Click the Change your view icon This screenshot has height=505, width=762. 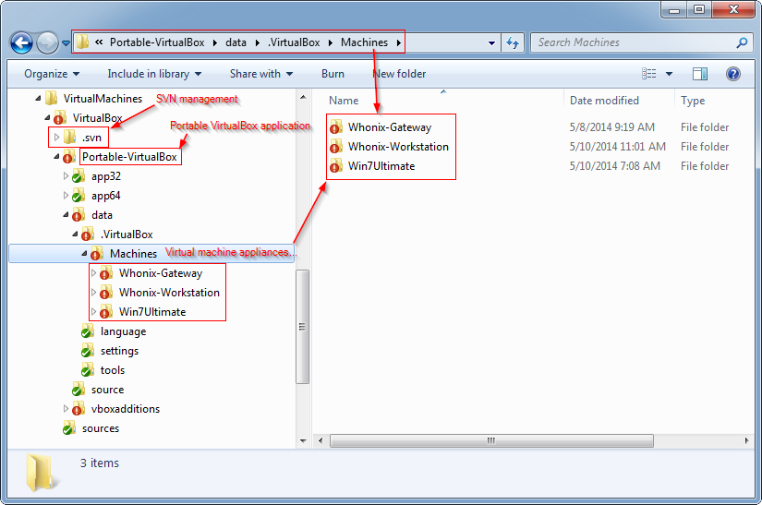click(649, 74)
